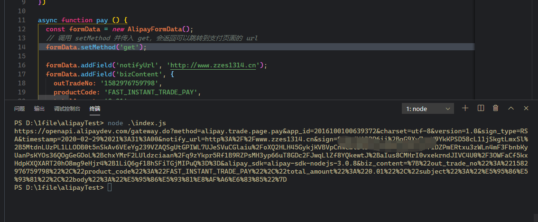Image resolution: width=538 pixels, height=222 pixels.
Task: Split the terminal panel
Action: pos(481,108)
